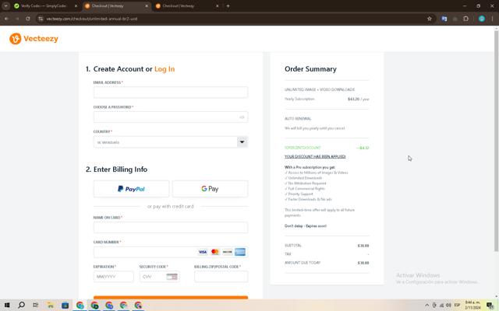Go back to previous page
499x311 pixels.
point(6,19)
